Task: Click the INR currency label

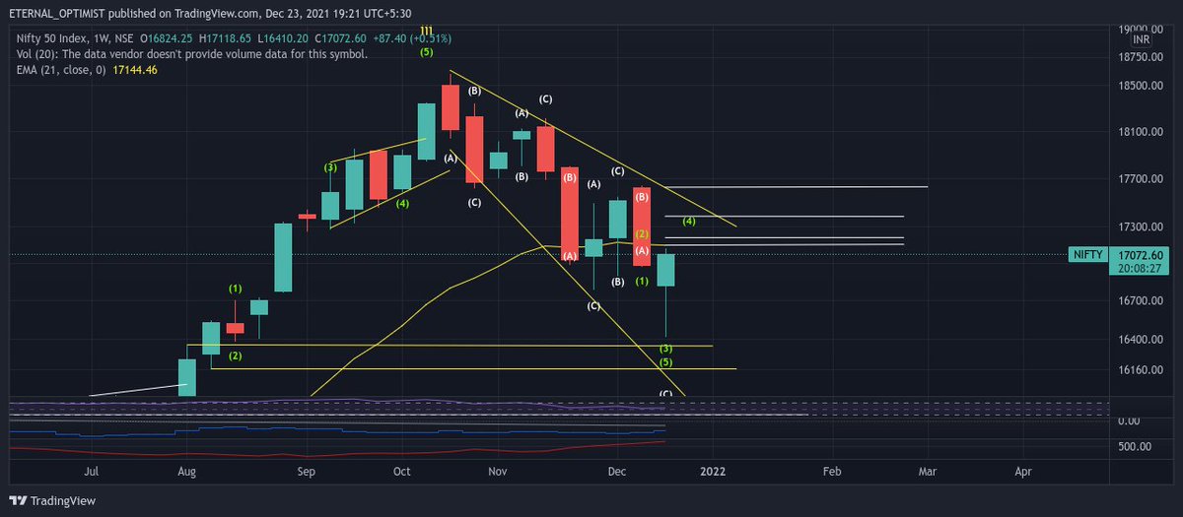Action: click(x=1142, y=39)
